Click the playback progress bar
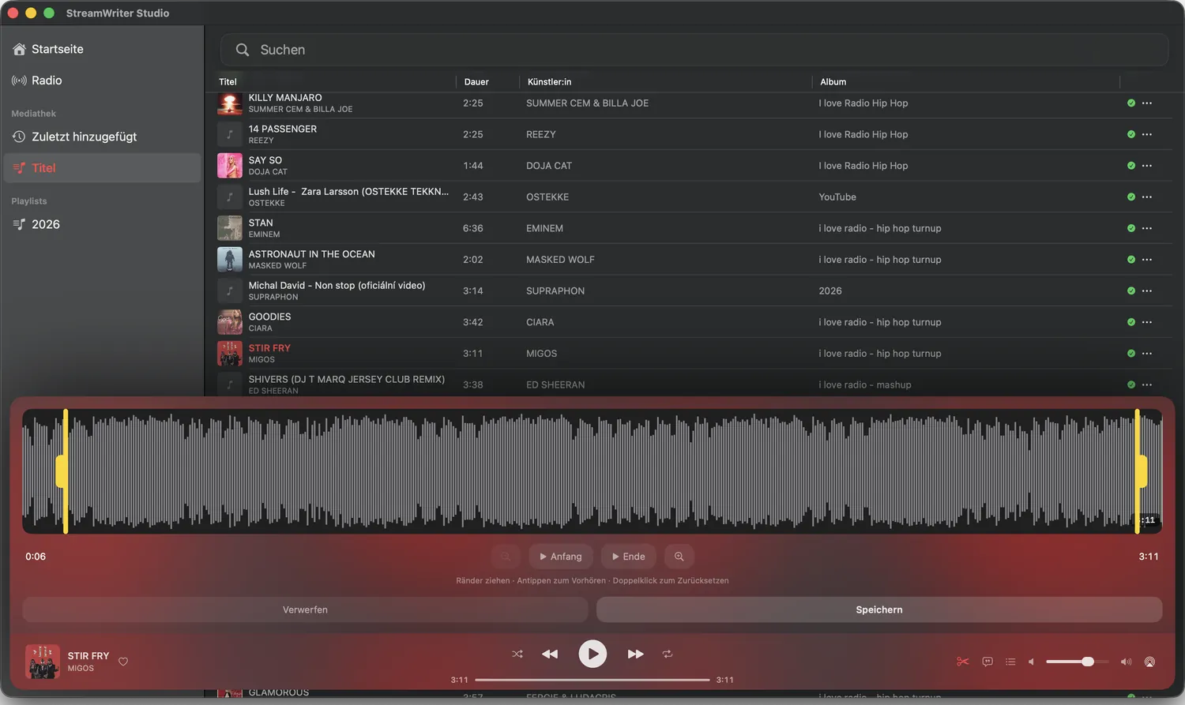The width and height of the screenshot is (1185, 705). pos(592,680)
